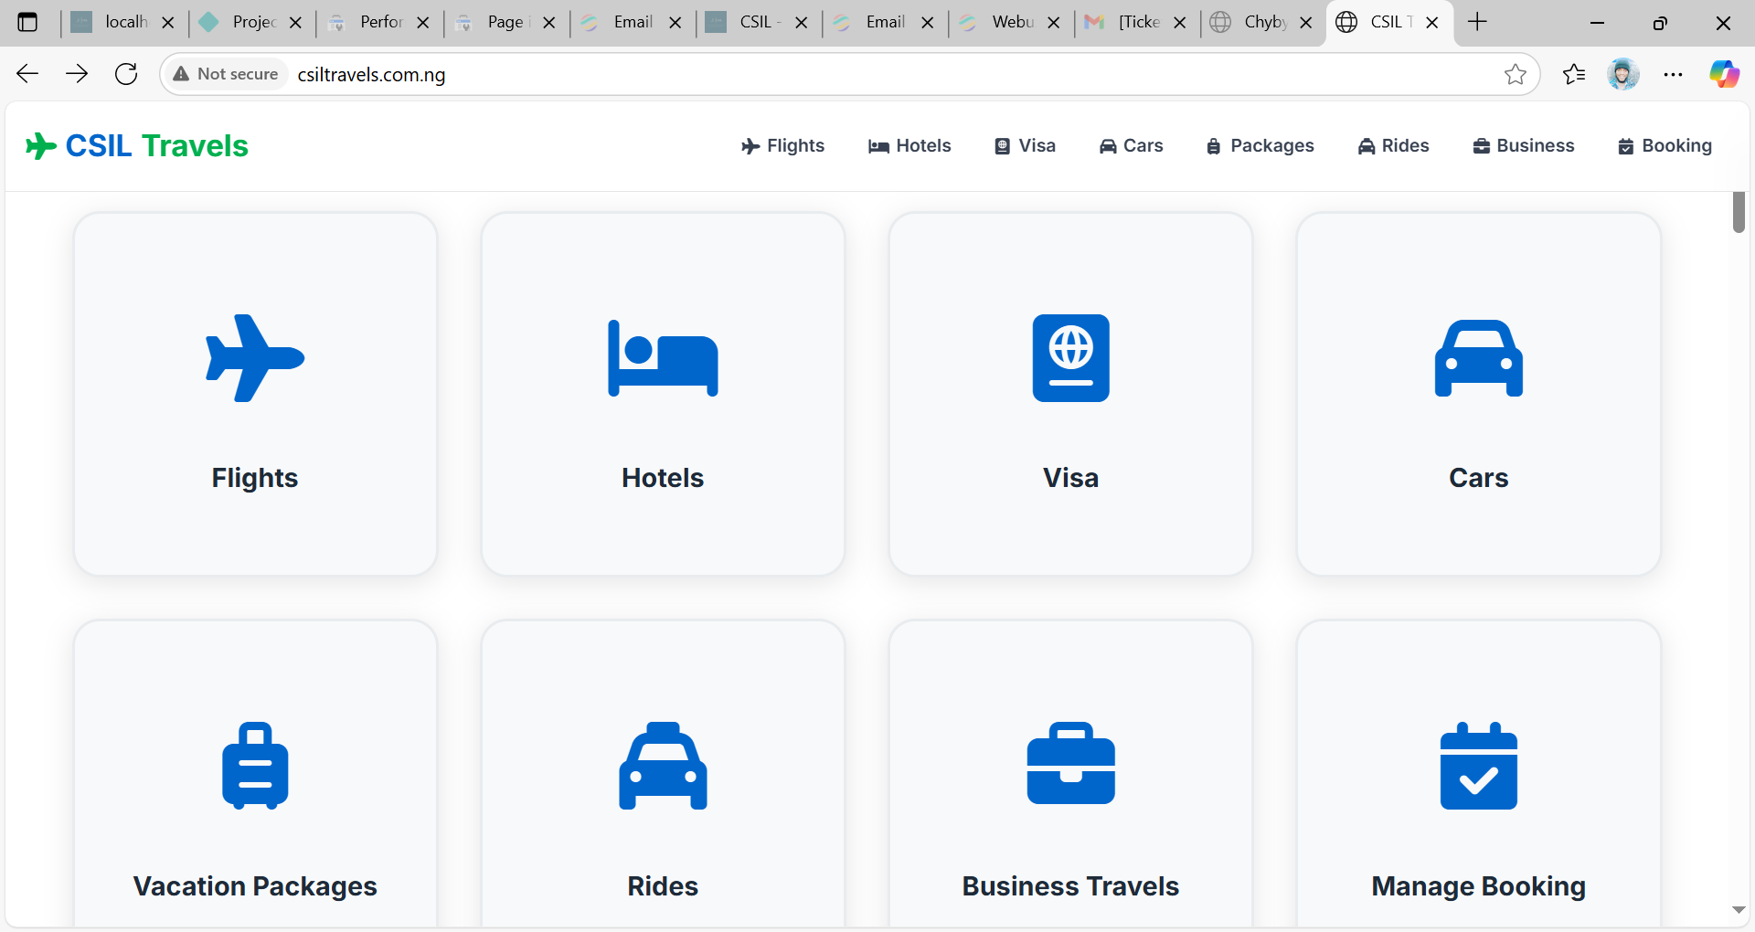Click the airplane icon in Flights card
The width and height of the screenshot is (1755, 932).
point(255,358)
